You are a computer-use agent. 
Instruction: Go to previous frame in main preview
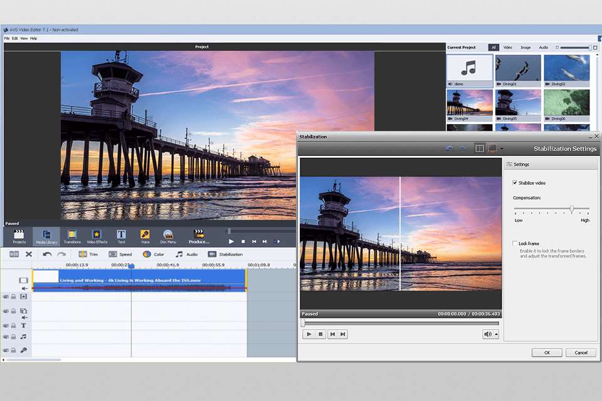(254, 242)
